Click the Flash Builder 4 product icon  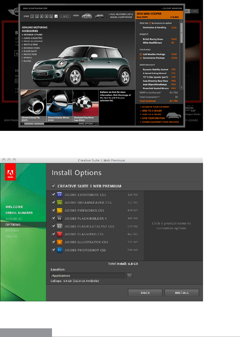click(x=60, y=218)
